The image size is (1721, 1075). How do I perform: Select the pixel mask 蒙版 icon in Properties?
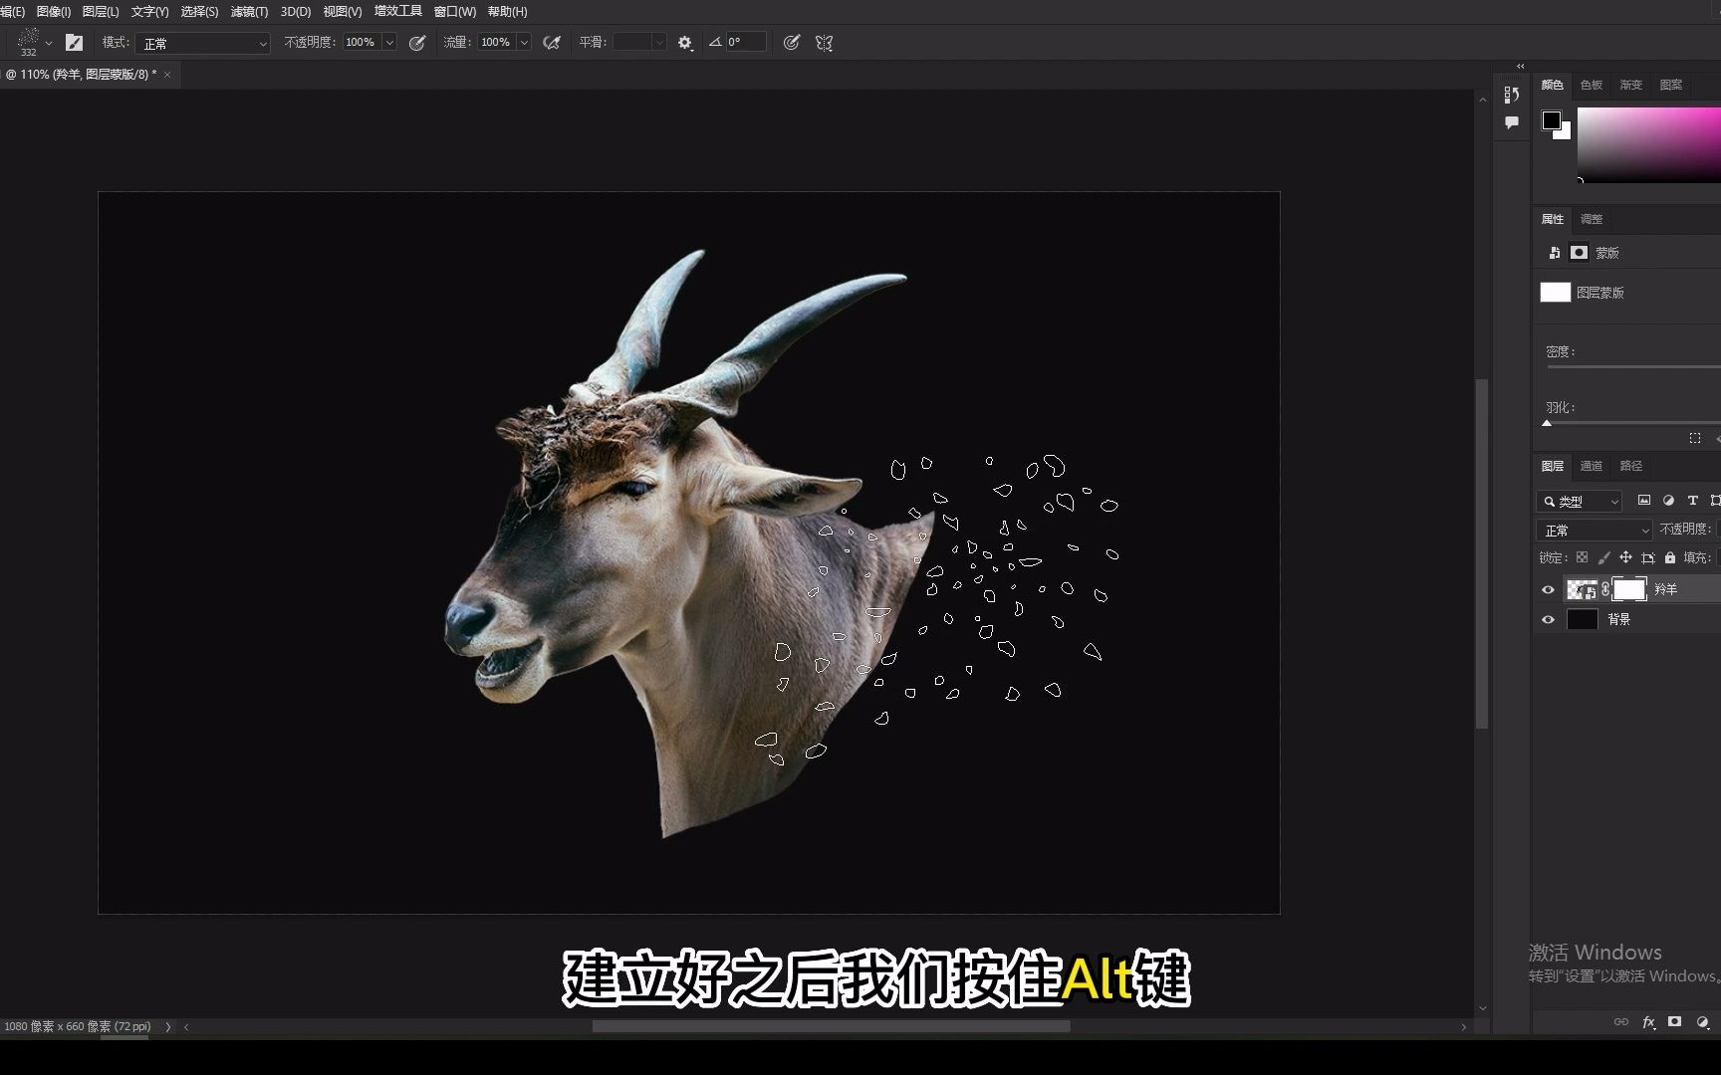[1579, 253]
